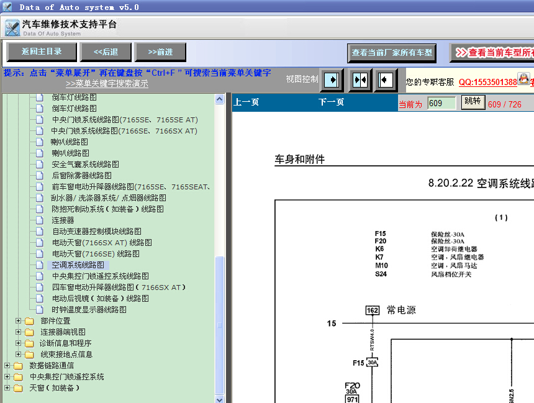
Task: Select 防抱死制动系统(如装备)线路图
Action: [107, 209]
